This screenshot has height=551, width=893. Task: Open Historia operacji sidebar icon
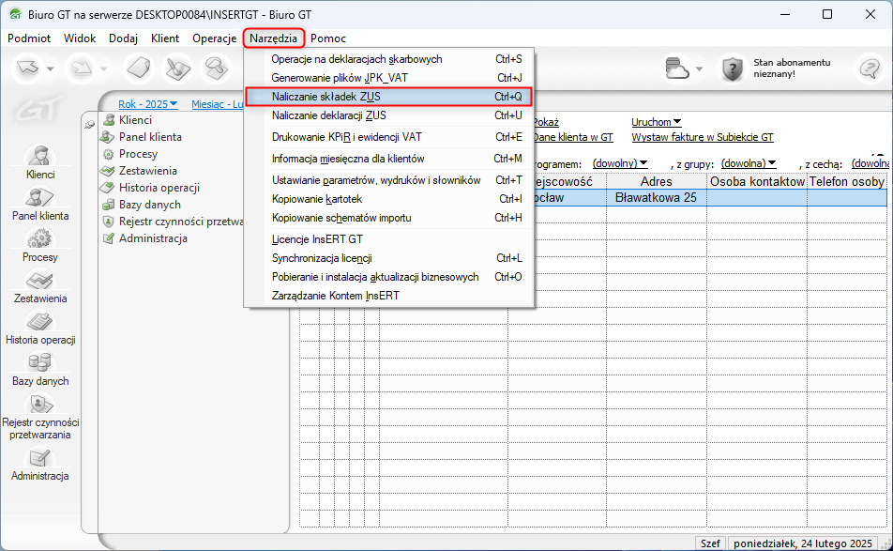click(x=39, y=321)
